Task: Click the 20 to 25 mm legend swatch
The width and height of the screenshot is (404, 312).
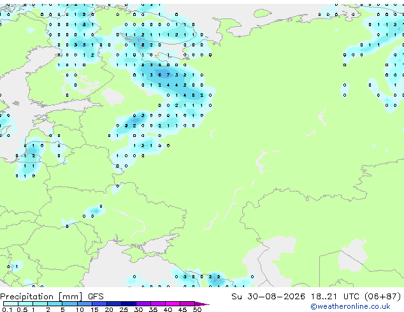Action: coord(114,304)
